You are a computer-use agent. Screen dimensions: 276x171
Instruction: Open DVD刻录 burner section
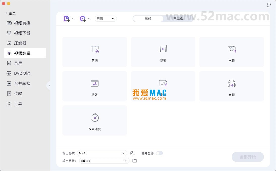pos(25,73)
